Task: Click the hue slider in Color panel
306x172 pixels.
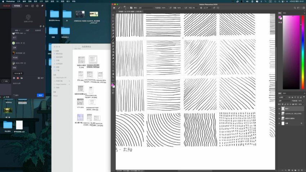Action: pyautogui.click(x=303, y=52)
